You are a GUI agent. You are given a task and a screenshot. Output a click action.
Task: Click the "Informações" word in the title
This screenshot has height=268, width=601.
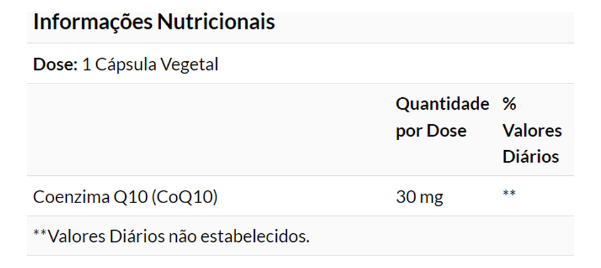92,22
